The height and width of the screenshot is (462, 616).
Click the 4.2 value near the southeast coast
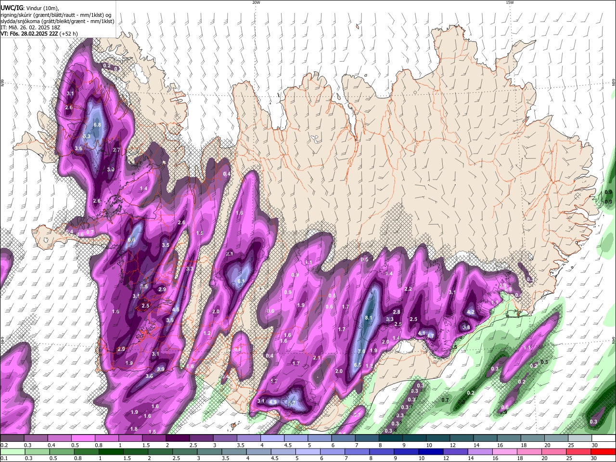pos(471,312)
